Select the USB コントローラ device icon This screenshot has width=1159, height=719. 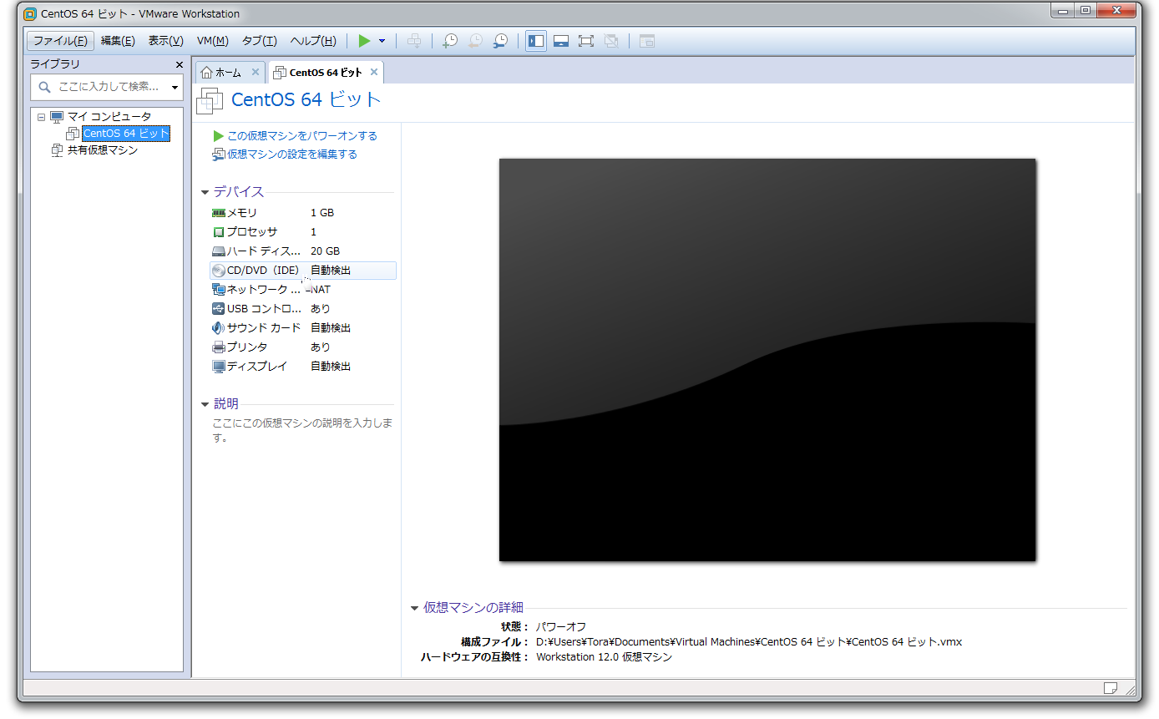(217, 308)
